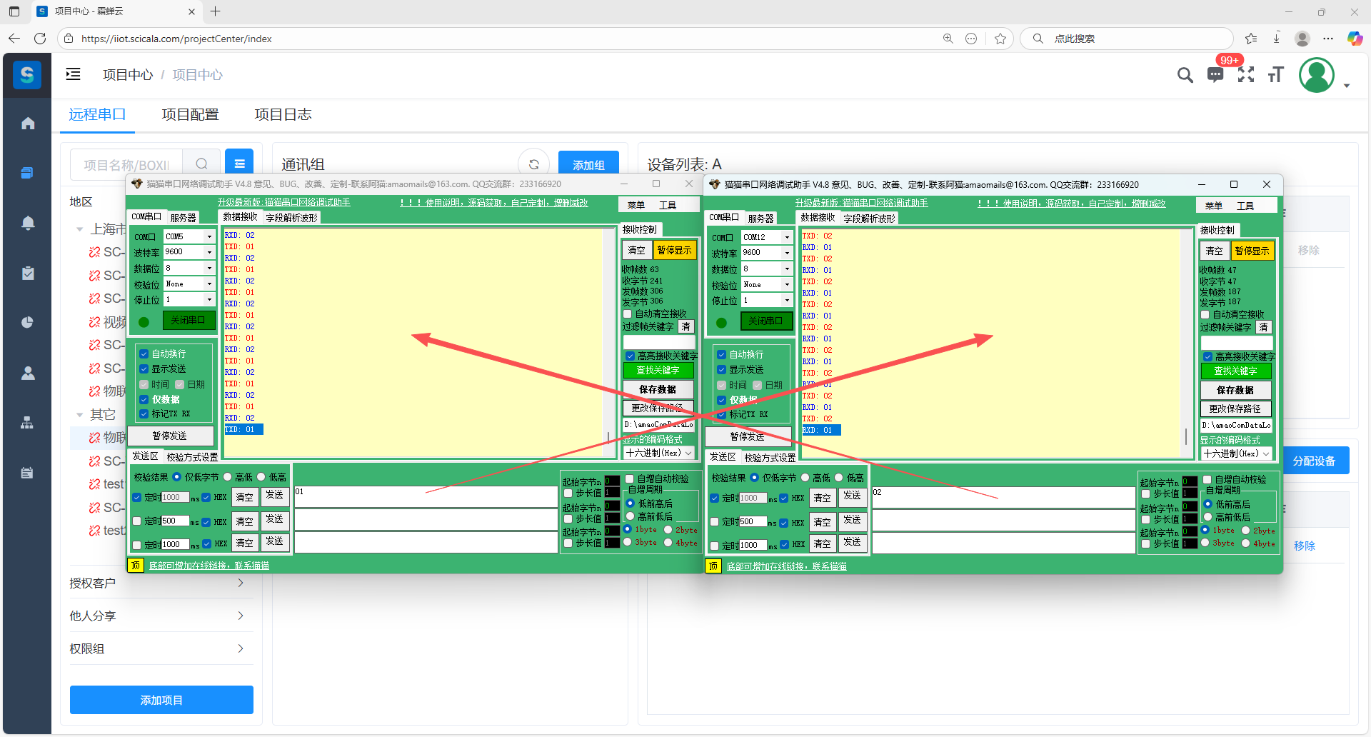Click the 分配设备 button
The image size is (1371, 737).
[x=1314, y=461]
